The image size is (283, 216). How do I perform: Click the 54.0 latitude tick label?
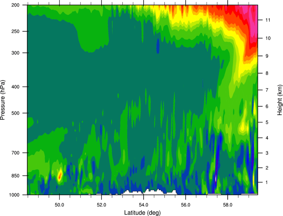(x=144, y=205)
